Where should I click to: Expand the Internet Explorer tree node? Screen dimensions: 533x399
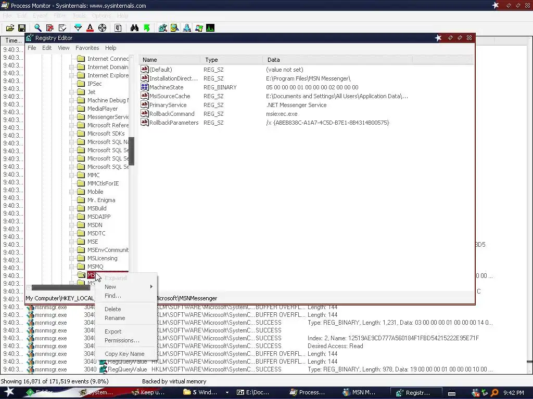(72, 75)
